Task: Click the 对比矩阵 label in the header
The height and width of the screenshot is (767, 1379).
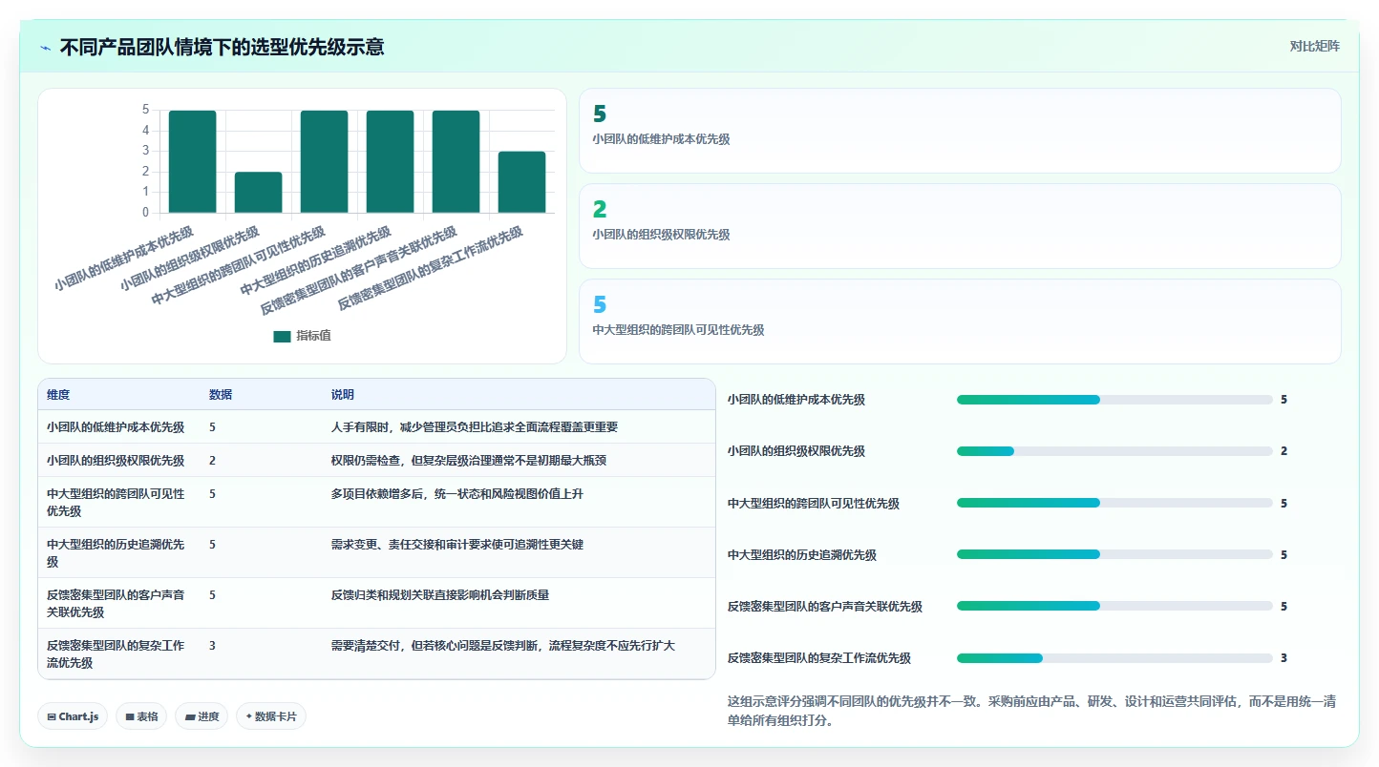Action: pos(1314,46)
